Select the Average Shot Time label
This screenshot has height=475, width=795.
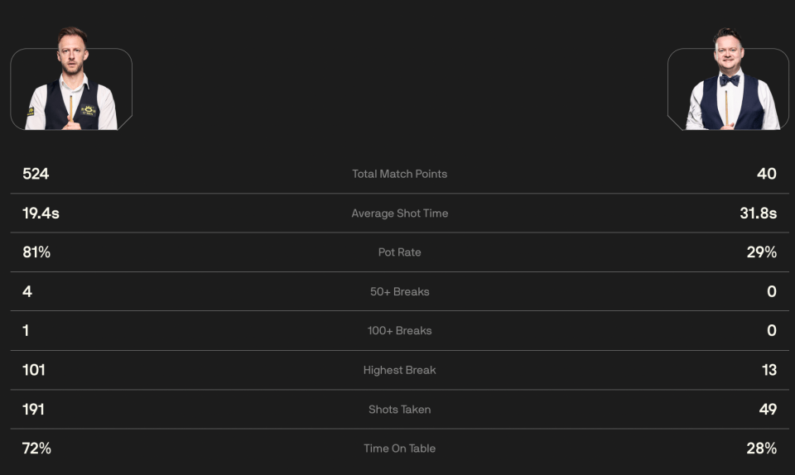point(399,214)
